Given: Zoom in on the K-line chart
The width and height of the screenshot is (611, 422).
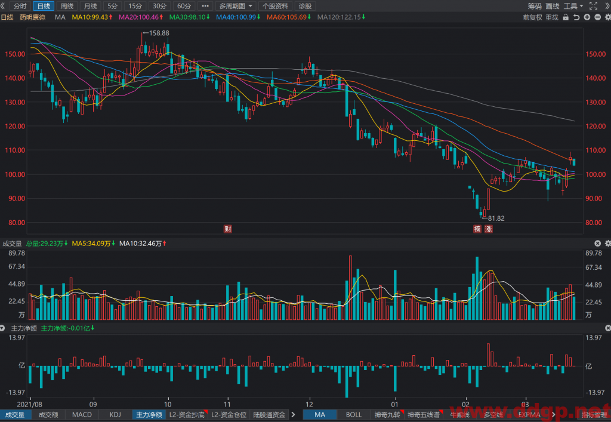Looking at the screenshot, I should click(x=587, y=17).
